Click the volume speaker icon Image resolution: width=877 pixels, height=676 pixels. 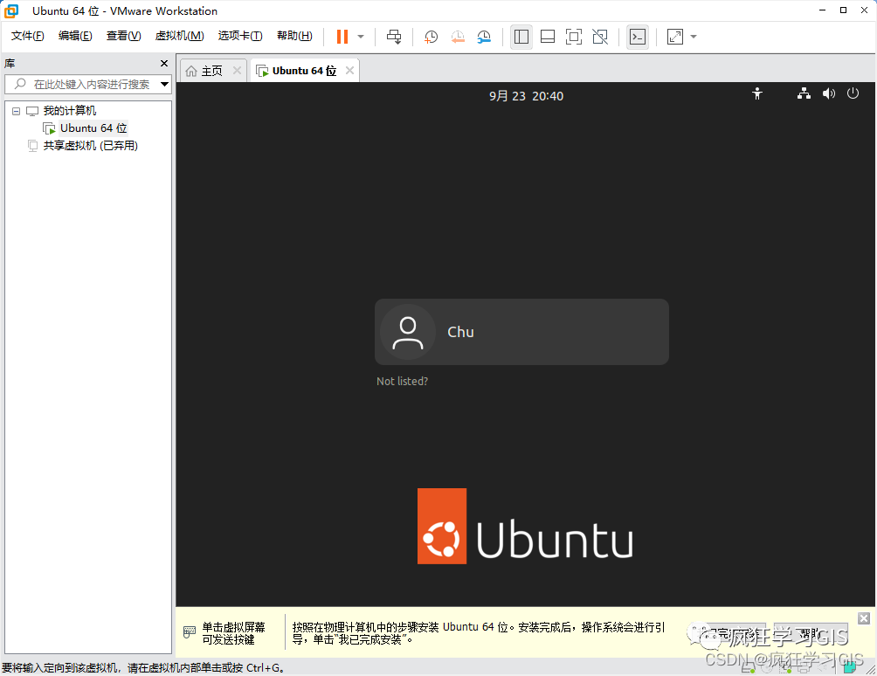(x=829, y=93)
